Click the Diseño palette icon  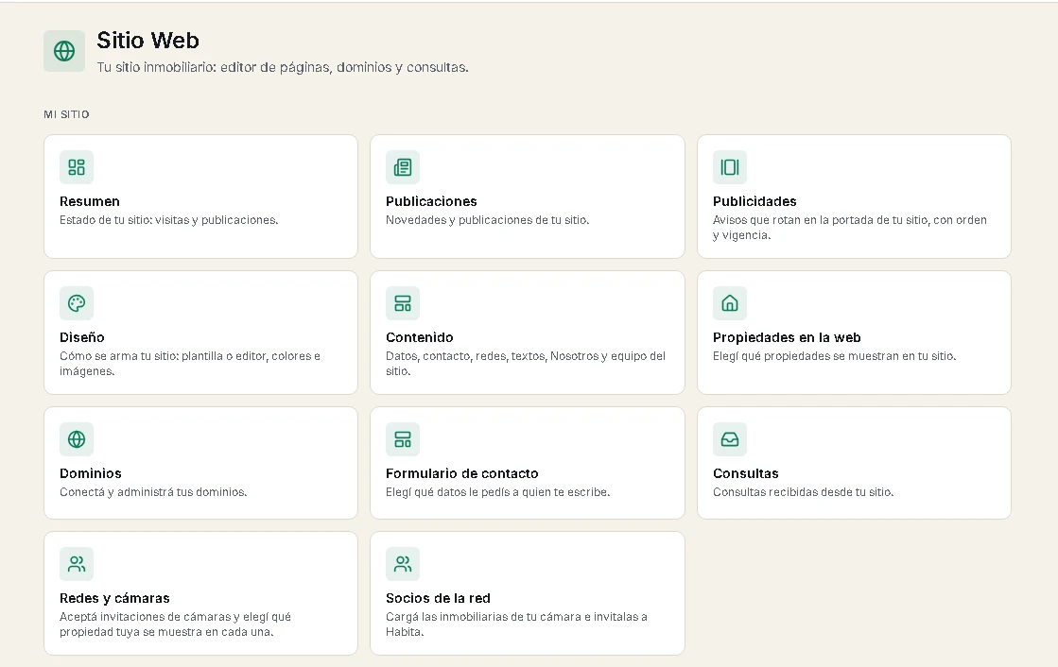click(77, 303)
